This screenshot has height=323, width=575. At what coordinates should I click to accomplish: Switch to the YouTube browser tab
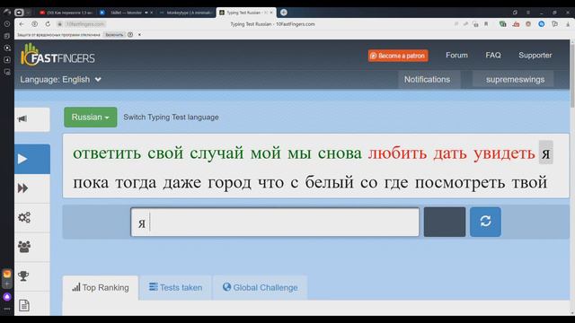[66, 13]
